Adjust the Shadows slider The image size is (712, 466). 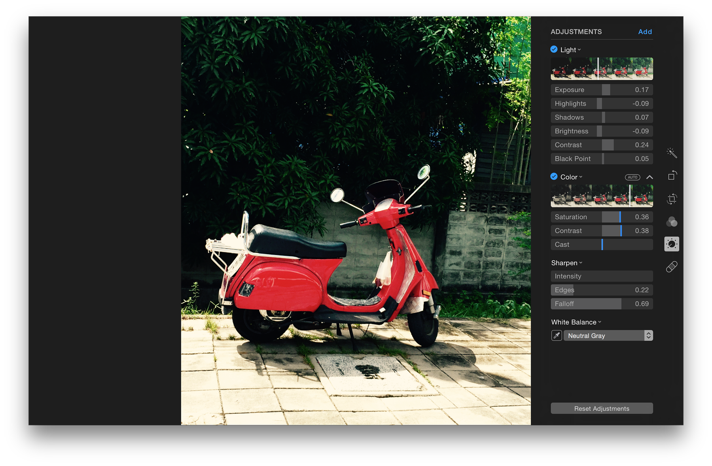pyautogui.click(x=602, y=117)
